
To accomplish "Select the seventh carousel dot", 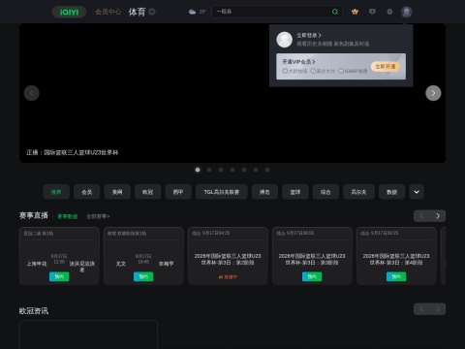I will [267, 170].
